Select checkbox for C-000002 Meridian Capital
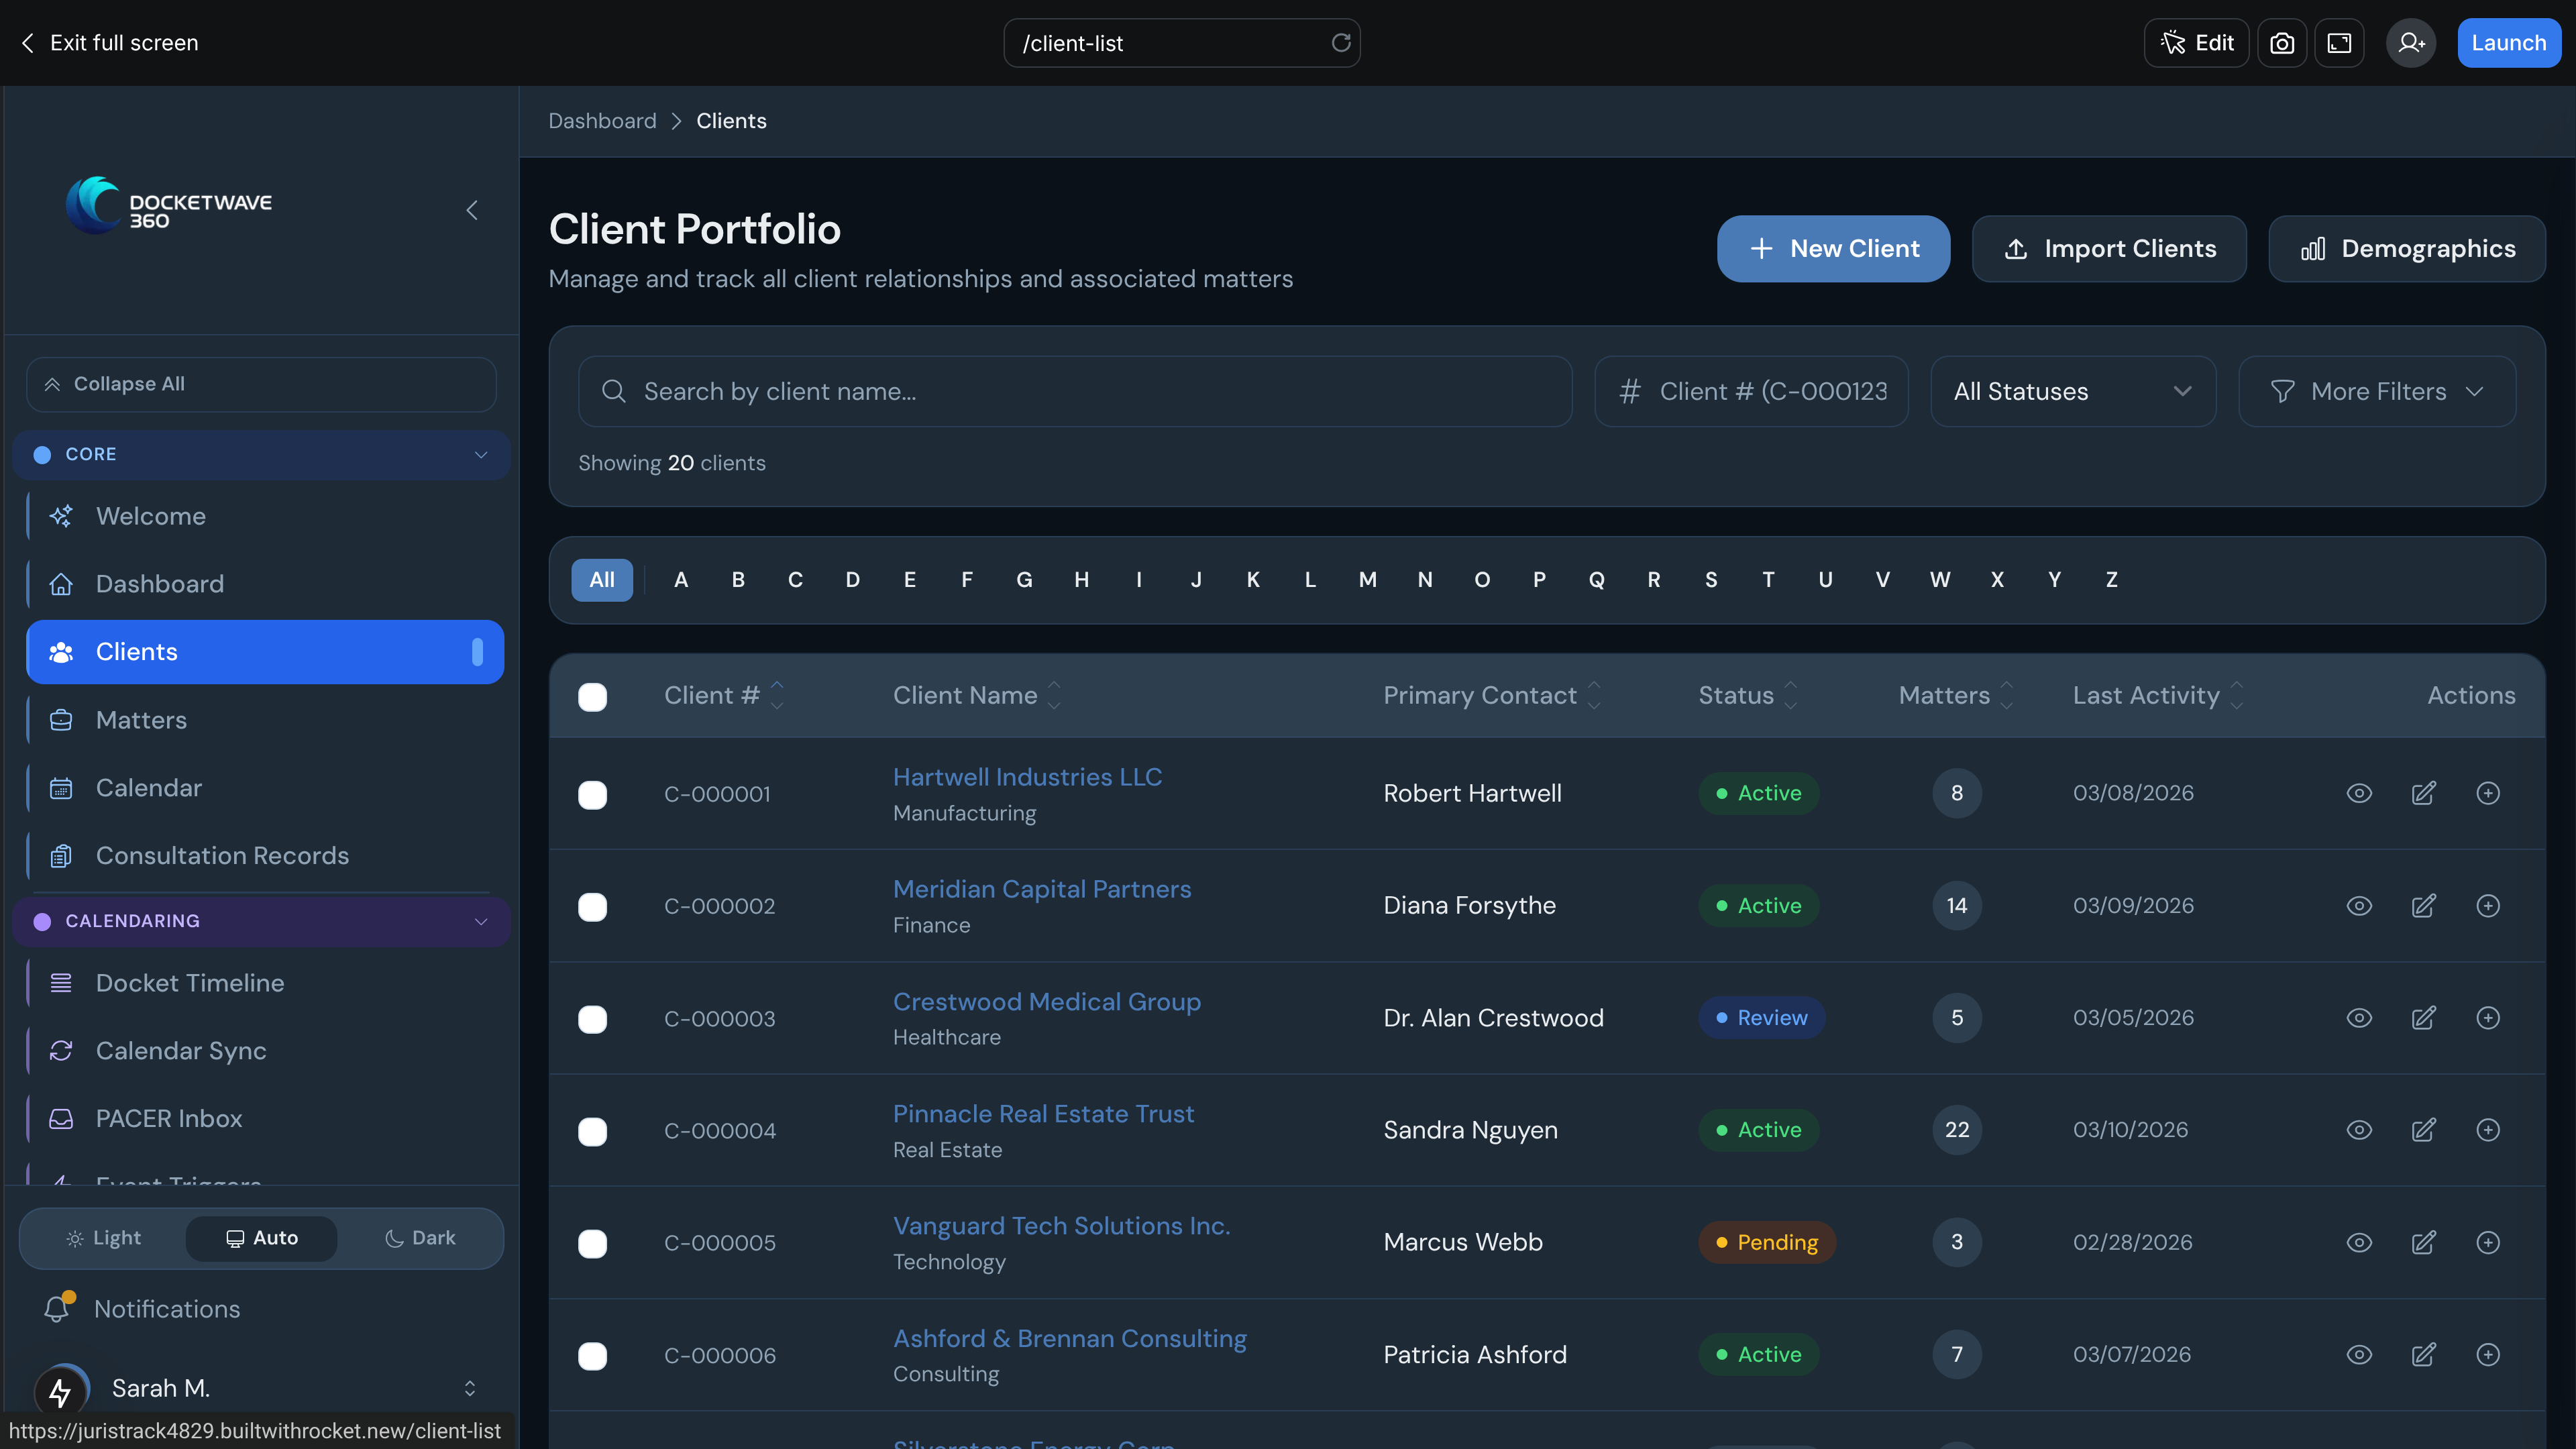The height and width of the screenshot is (1449, 2576). (x=592, y=907)
